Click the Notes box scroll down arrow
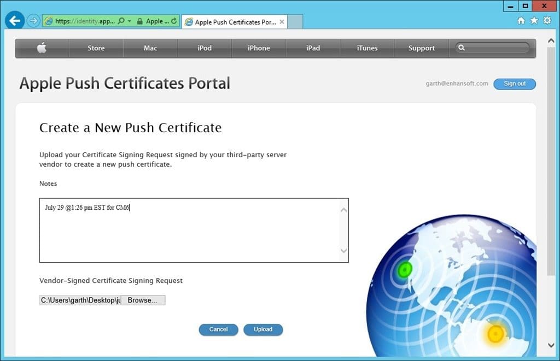Image resolution: width=560 pixels, height=361 pixels. [x=343, y=251]
